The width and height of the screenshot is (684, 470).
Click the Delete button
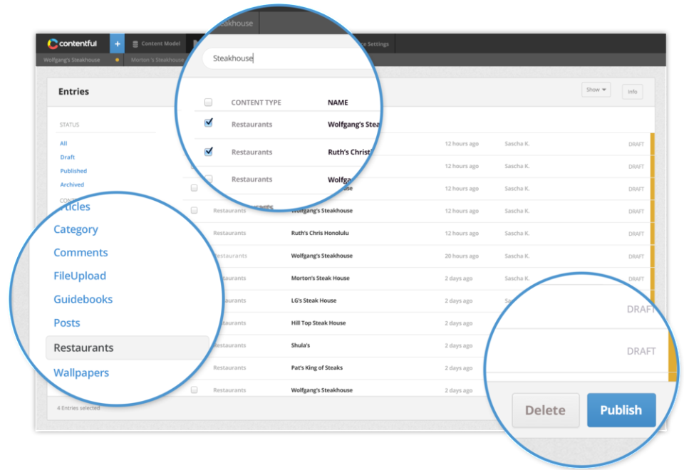pyautogui.click(x=545, y=410)
